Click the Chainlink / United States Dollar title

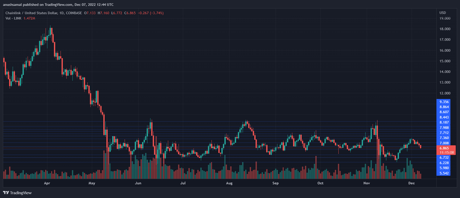tap(31, 13)
